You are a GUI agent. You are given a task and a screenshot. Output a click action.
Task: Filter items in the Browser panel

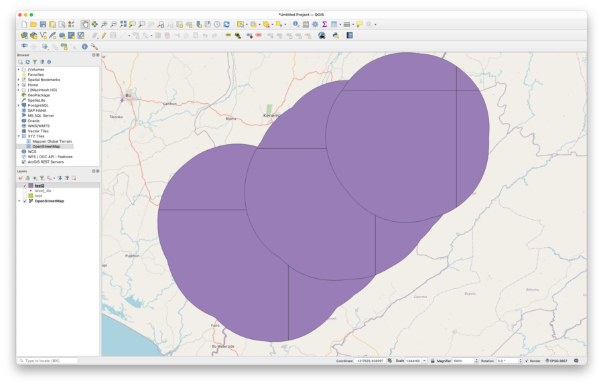point(35,62)
